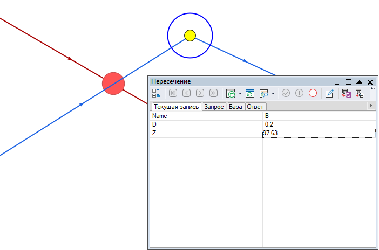This screenshot has width=379, height=250.
Task: Go to the next record
Action: tap(200, 93)
